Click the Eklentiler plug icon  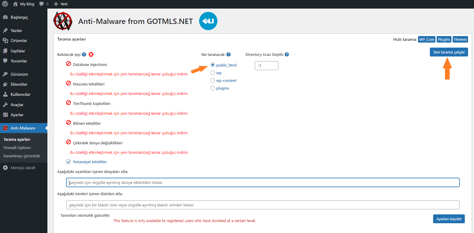pos(5,84)
